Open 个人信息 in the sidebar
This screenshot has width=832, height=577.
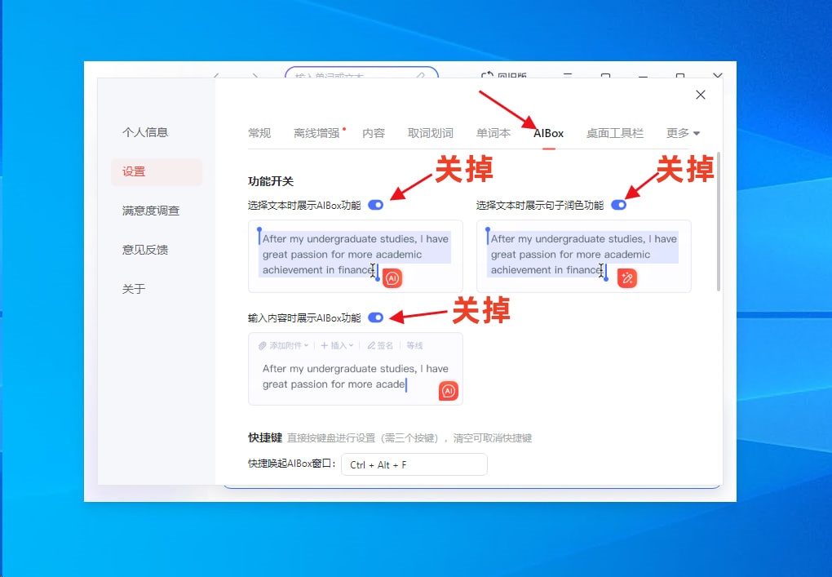(x=145, y=132)
